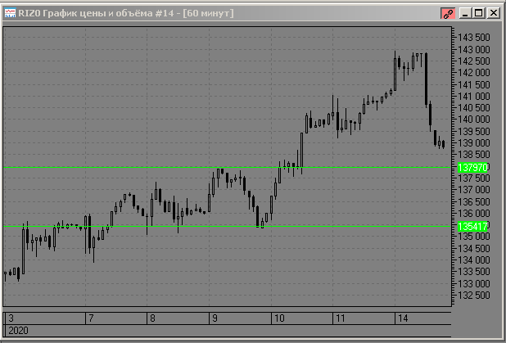506x343 pixels.
Task: Click date 11 on the time axis
Action: (x=341, y=318)
